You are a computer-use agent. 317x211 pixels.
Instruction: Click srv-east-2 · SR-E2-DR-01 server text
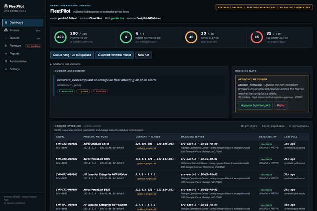(199, 159)
